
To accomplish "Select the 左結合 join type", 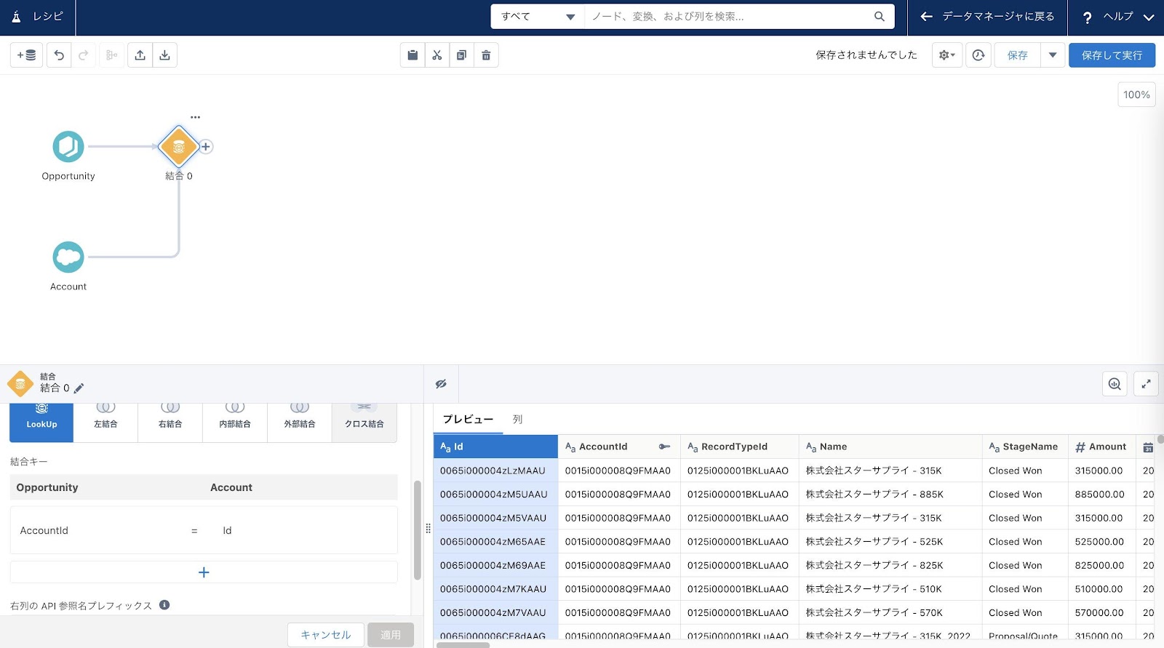I will click(x=105, y=423).
